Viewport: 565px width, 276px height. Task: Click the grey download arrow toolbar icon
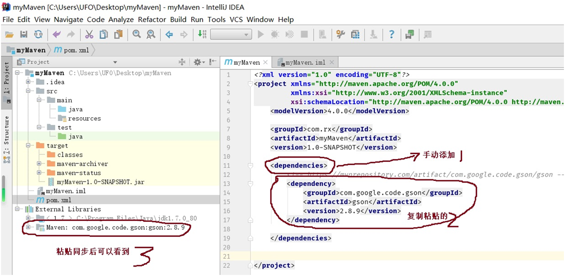373,34
